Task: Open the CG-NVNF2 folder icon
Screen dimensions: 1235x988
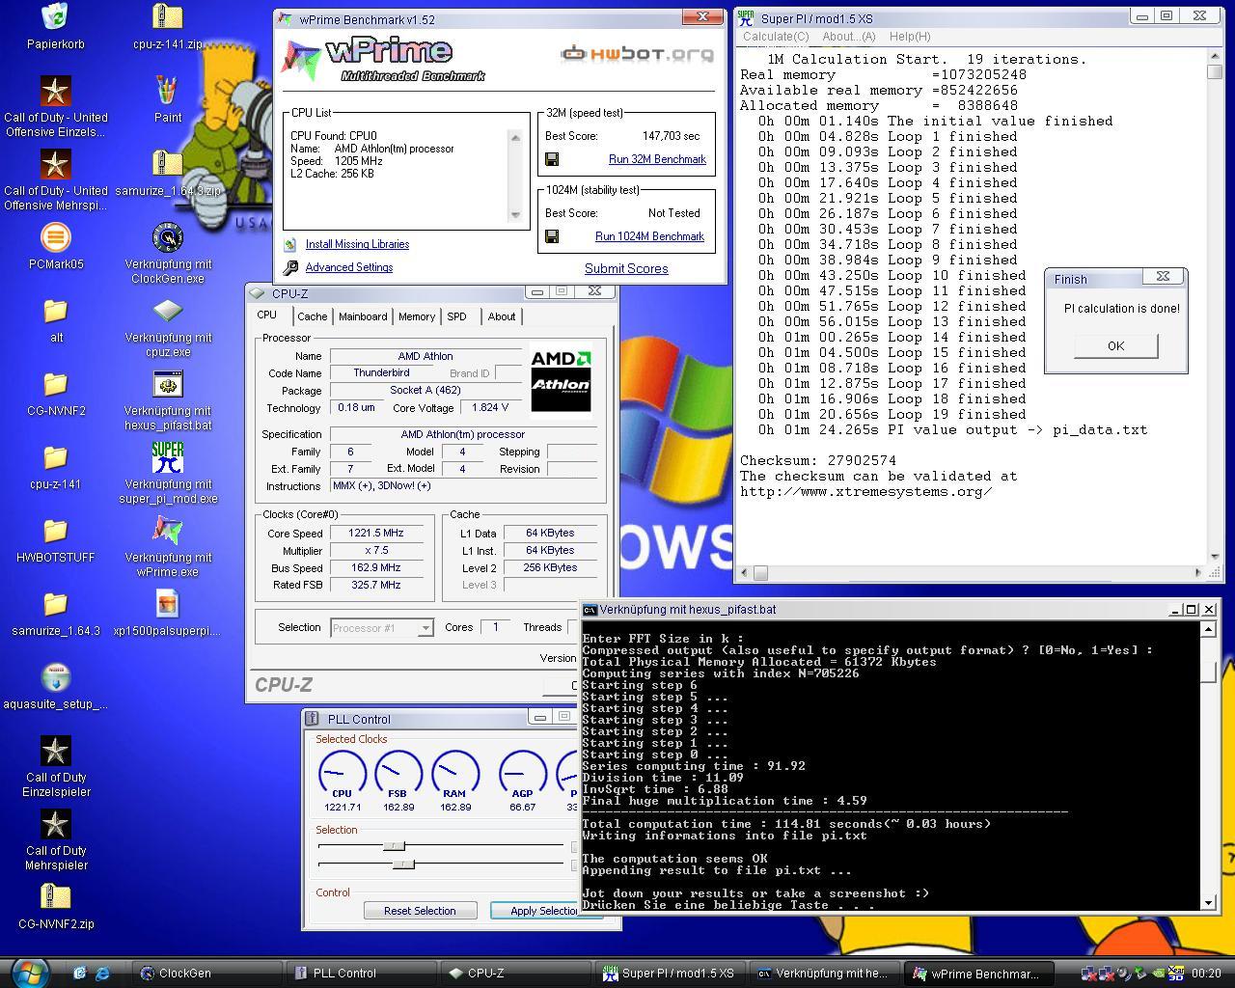Action: tap(55, 384)
